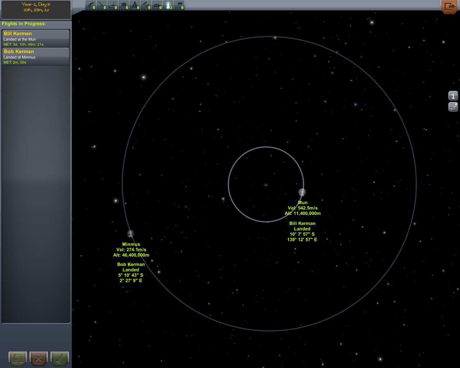Click 'Alt: 46,400,000m' Minmus readout

[x=131, y=255]
